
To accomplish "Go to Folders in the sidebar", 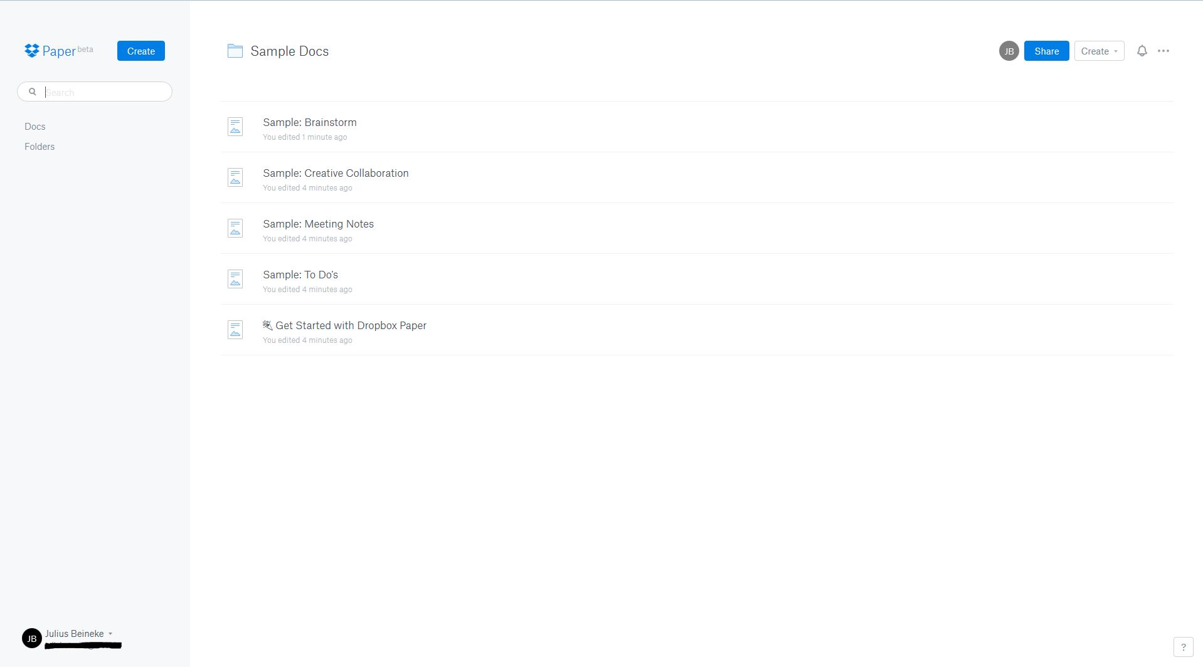I will [x=40, y=147].
